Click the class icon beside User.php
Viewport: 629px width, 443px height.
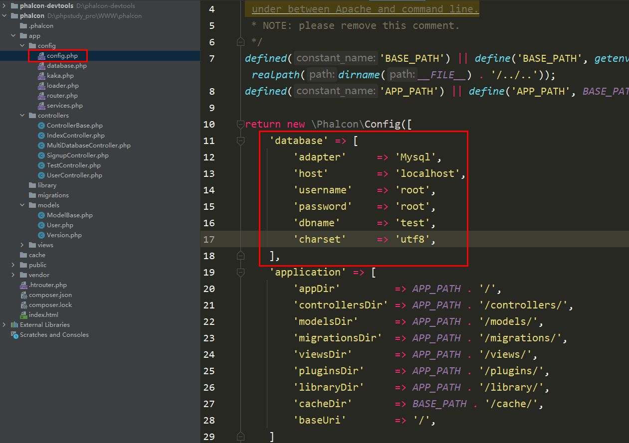point(42,225)
